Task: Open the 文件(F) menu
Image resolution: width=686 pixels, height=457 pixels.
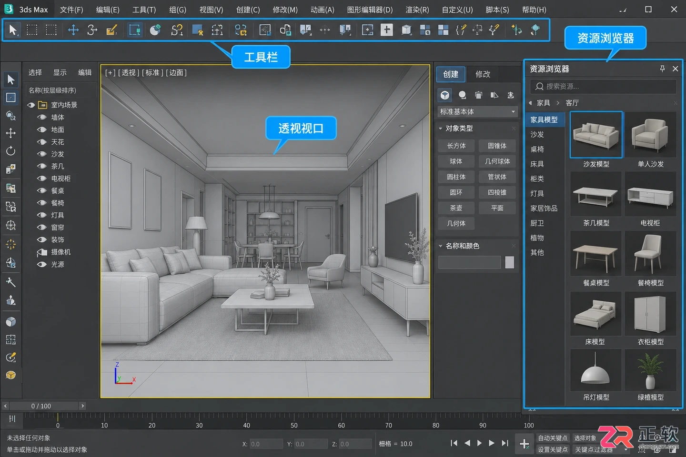Action: pos(71,10)
